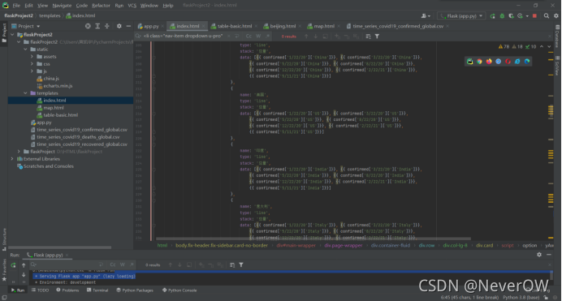The width and height of the screenshot is (562, 301).
Task: Open the Navigate menu
Action: pos(62,6)
